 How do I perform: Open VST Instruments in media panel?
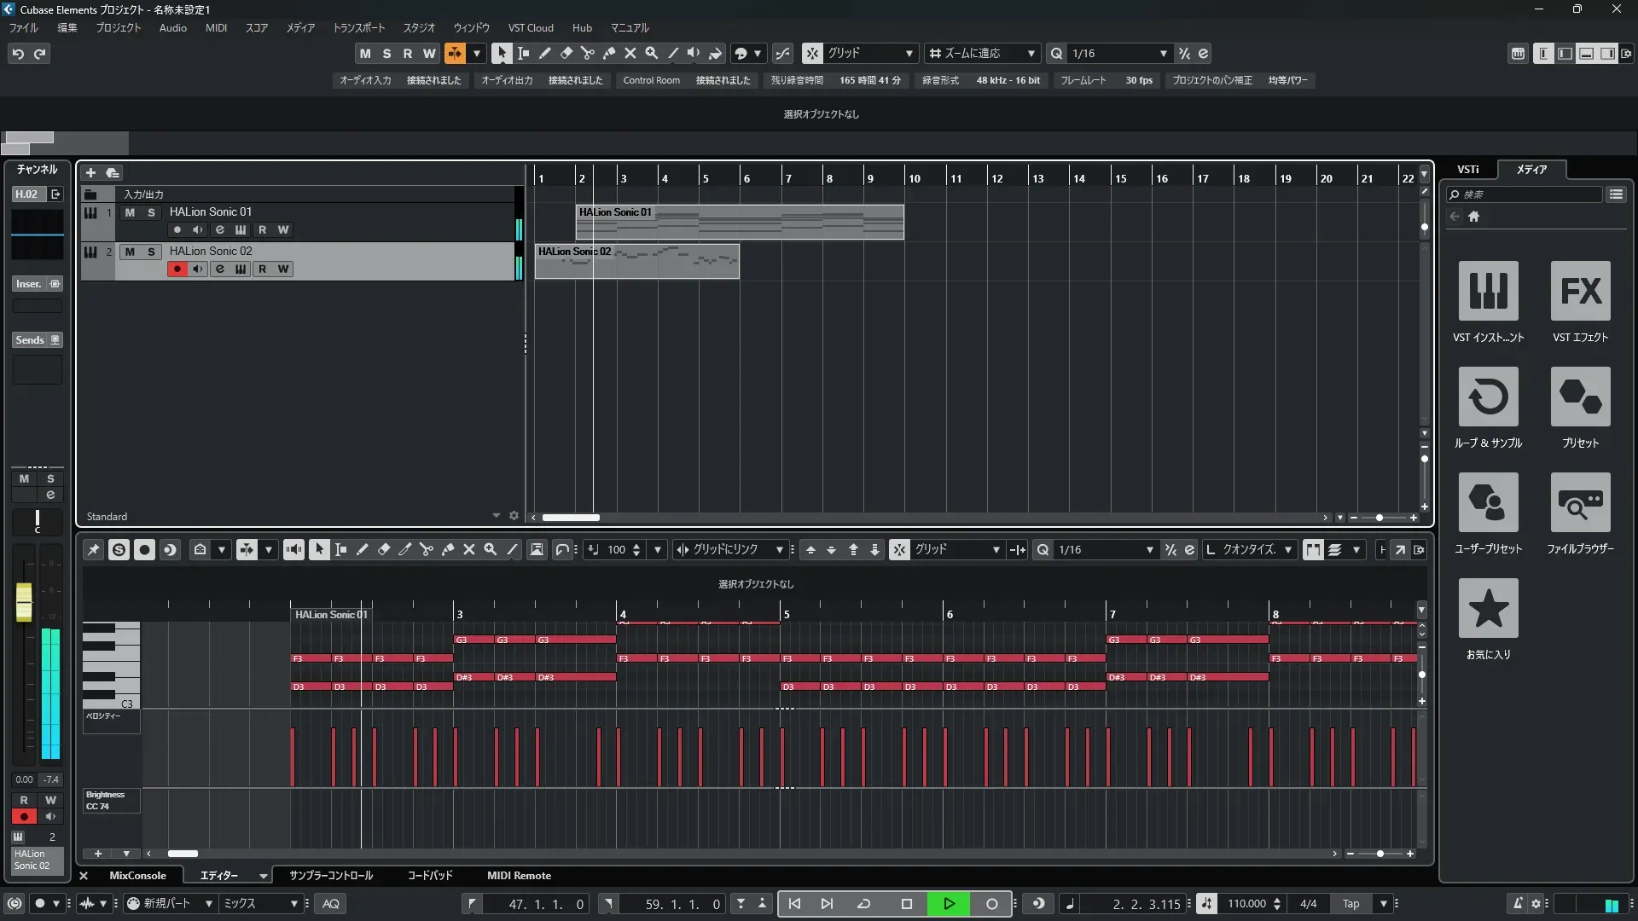(1488, 292)
